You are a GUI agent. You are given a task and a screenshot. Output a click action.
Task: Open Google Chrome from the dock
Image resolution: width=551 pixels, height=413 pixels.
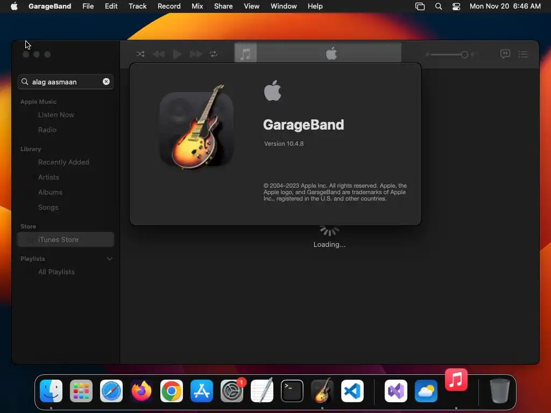click(x=172, y=391)
